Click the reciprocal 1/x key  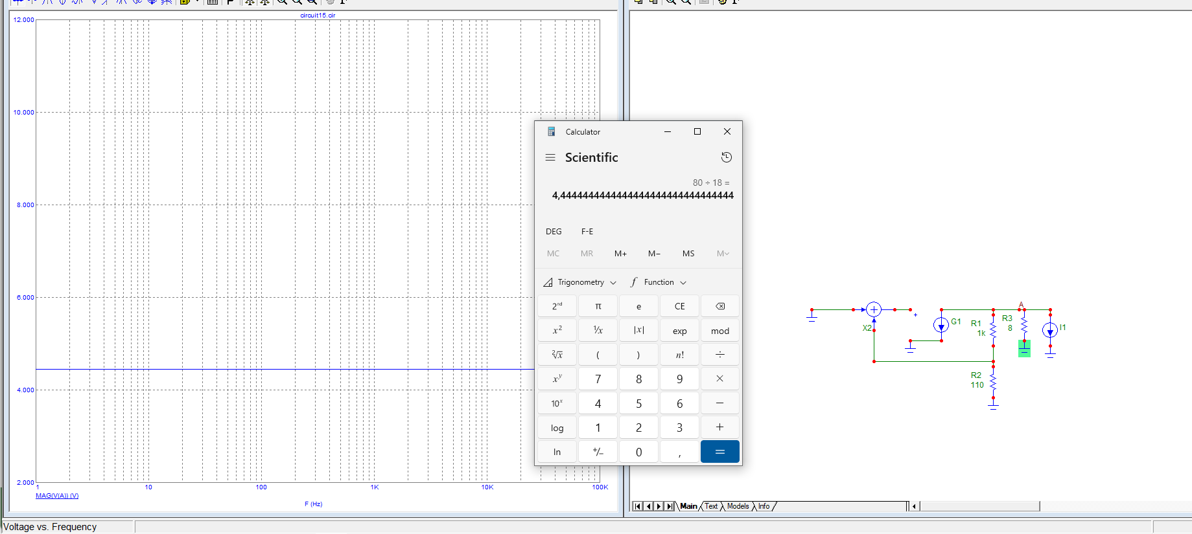(x=598, y=331)
